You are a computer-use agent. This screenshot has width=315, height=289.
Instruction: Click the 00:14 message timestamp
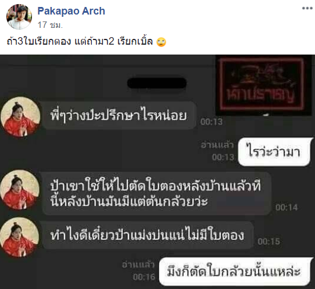click(x=287, y=207)
